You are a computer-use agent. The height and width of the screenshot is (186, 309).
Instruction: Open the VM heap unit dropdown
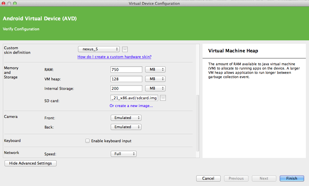click(155, 79)
